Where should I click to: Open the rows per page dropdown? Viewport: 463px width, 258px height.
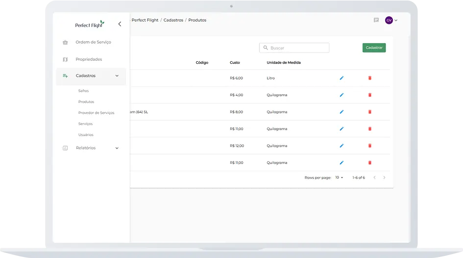[339, 178]
